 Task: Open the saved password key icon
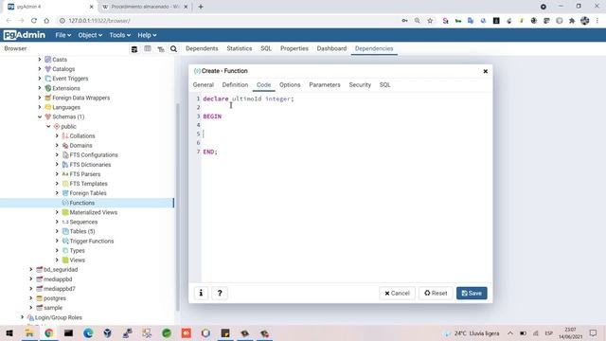click(404, 21)
